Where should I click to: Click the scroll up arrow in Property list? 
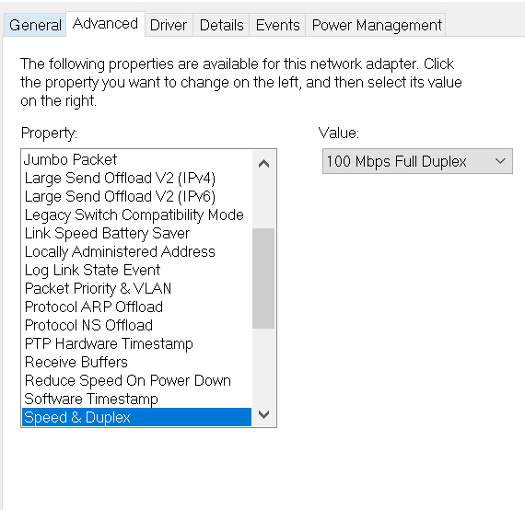coord(263,164)
